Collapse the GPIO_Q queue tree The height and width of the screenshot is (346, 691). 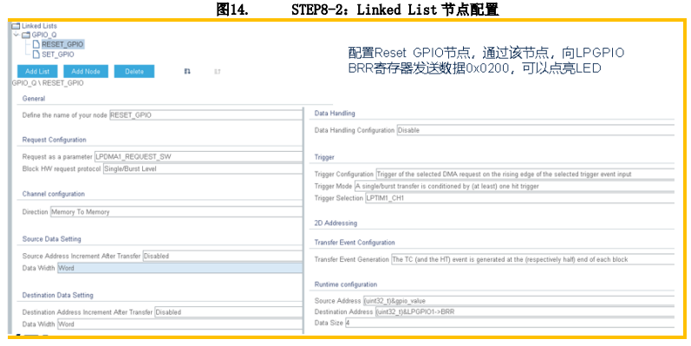[x=16, y=35]
